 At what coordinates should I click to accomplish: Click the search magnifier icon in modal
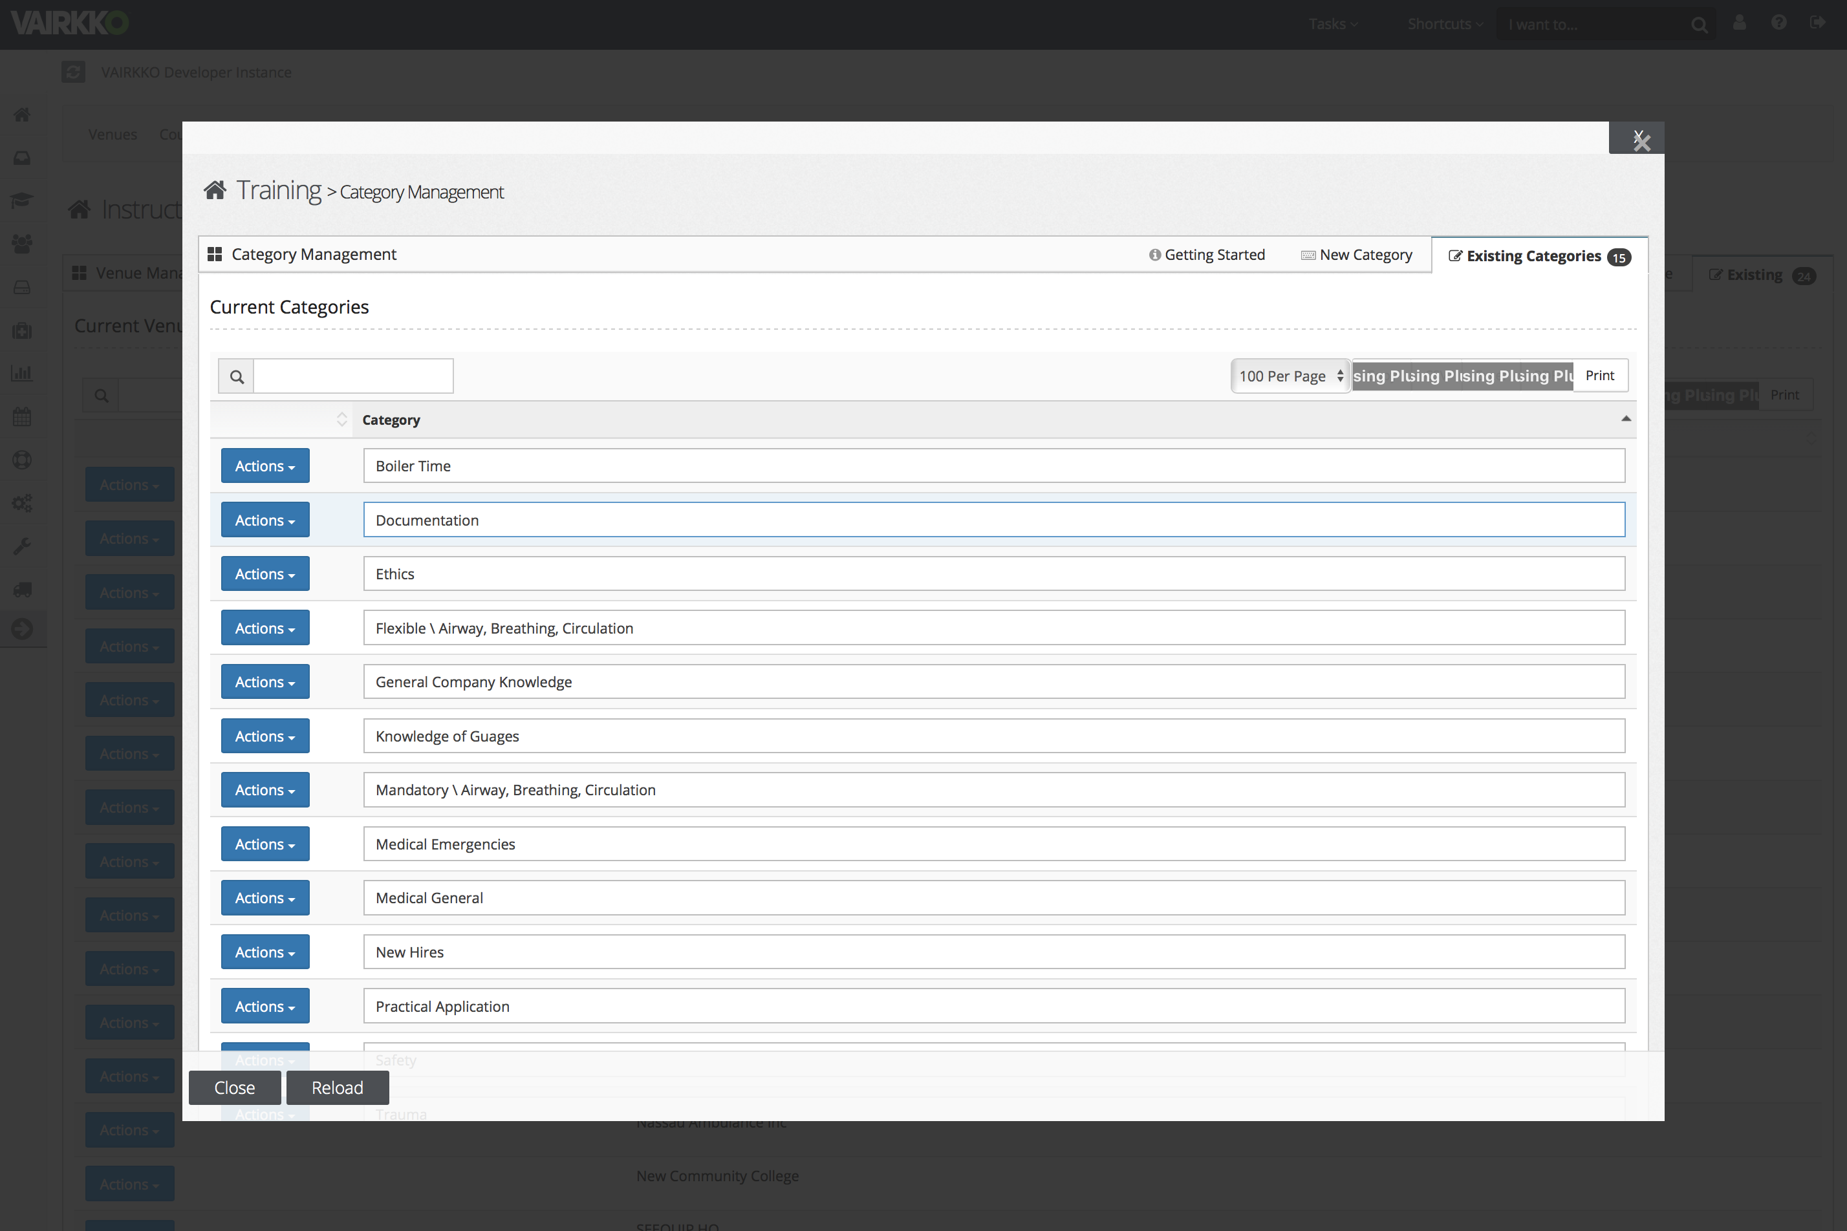(237, 377)
